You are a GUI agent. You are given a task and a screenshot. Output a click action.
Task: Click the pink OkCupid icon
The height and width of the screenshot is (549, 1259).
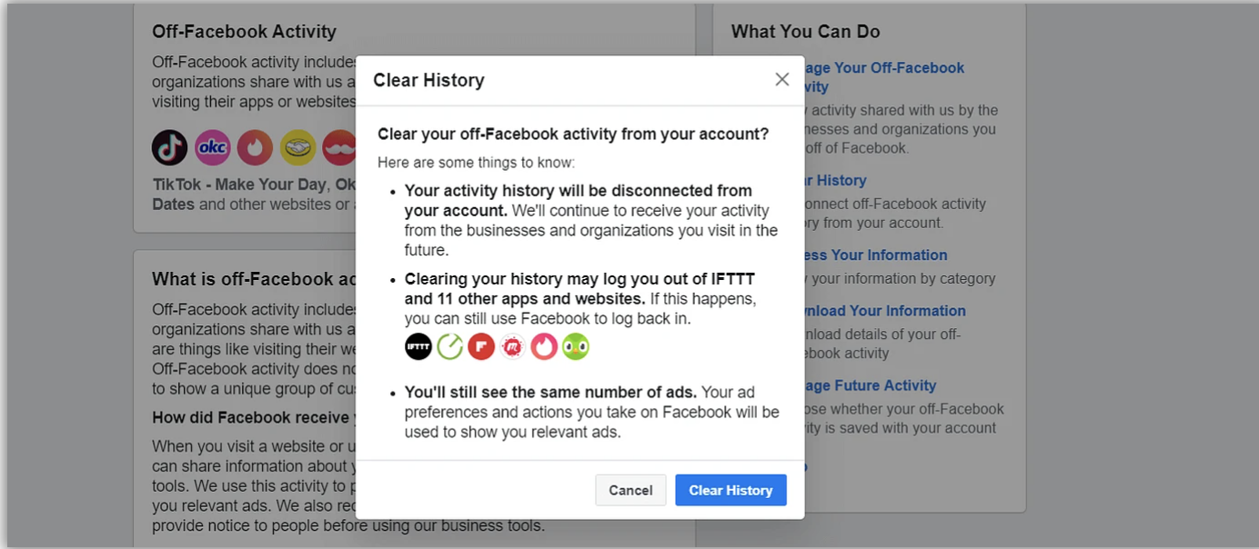click(213, 147)
